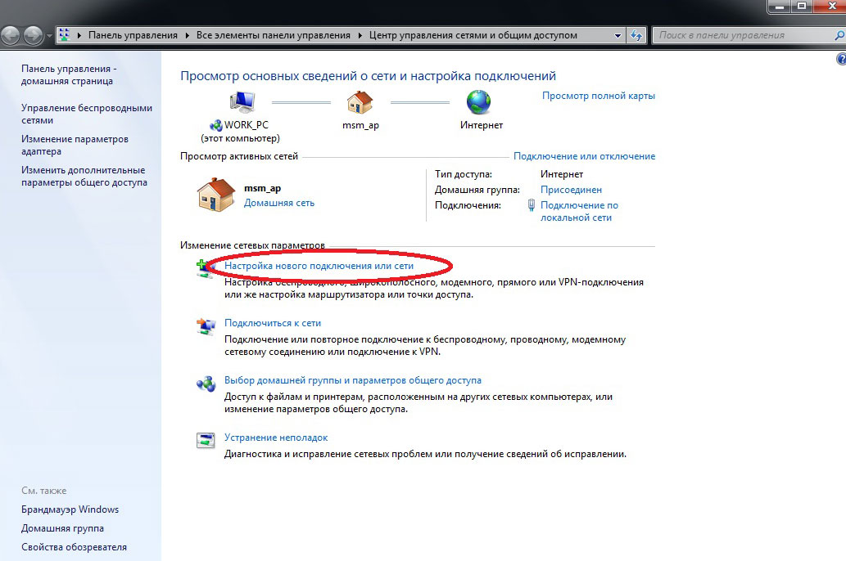Click the homegroup icon beside Выбор домашней группы

pos(206,384)
